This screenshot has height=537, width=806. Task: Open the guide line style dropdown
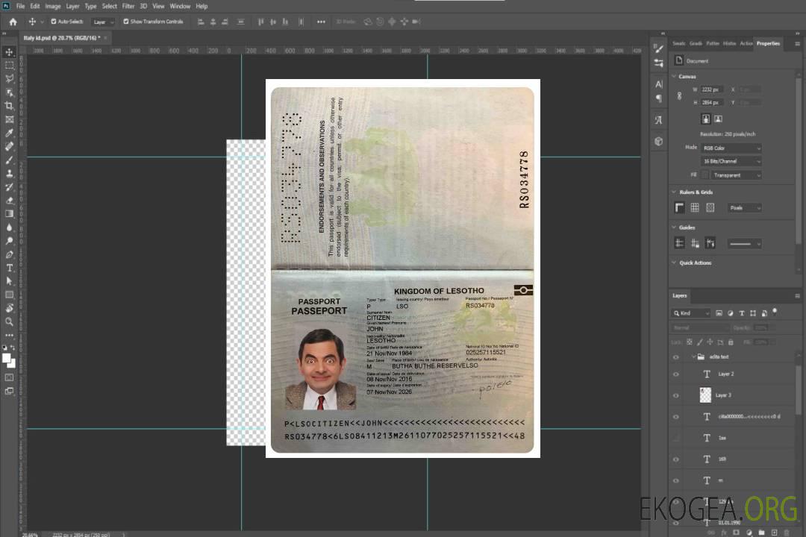coord(745,244)
